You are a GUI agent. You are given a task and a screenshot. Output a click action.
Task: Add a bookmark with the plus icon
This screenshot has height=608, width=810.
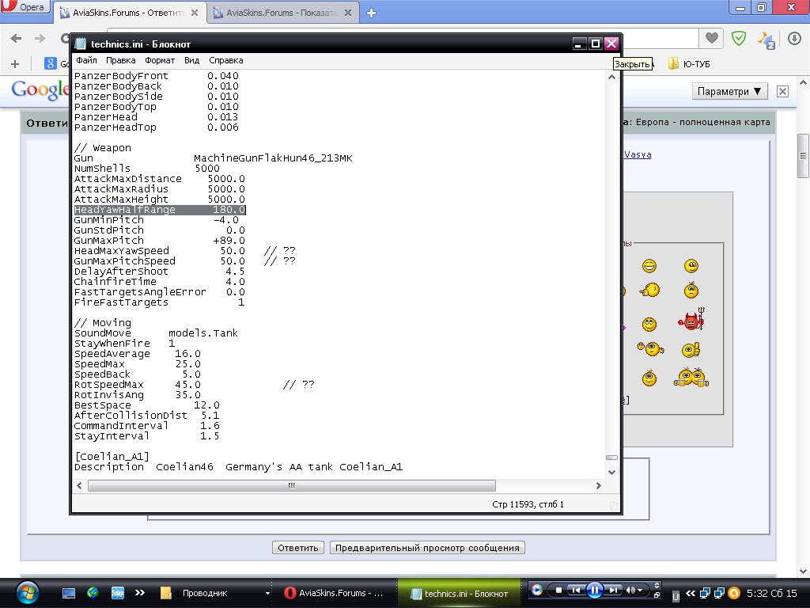[15, 64]
